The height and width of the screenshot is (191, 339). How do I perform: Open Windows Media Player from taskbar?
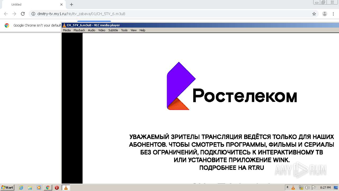point(39,188)
